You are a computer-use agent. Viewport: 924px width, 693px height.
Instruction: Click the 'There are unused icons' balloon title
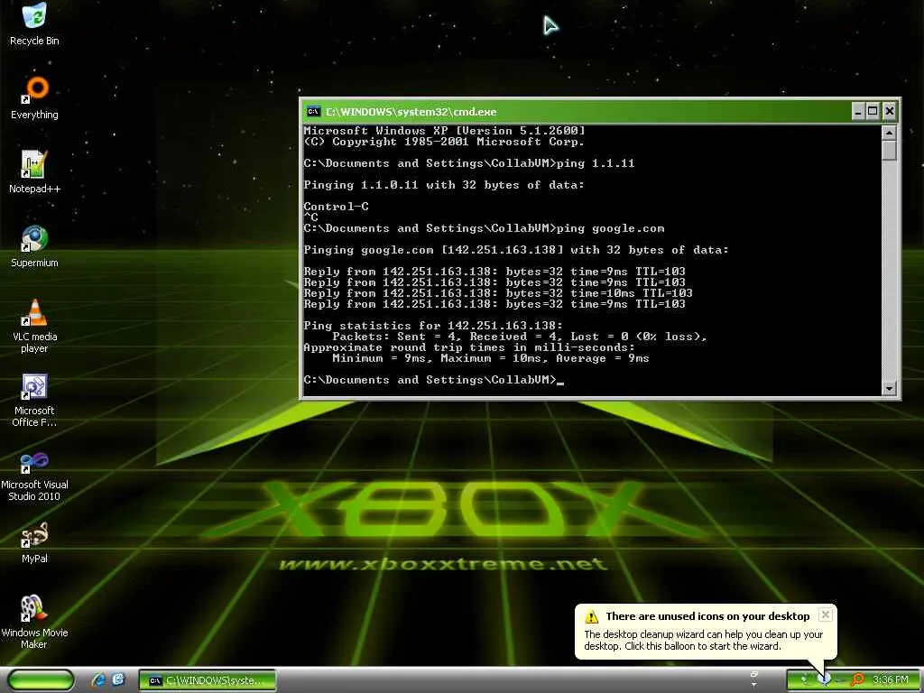click(x=707, y=616)
